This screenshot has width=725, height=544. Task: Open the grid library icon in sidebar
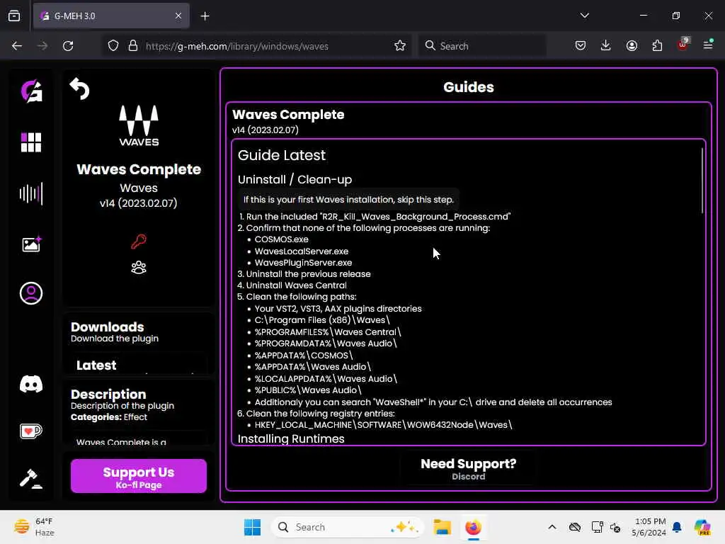[31, 142]
